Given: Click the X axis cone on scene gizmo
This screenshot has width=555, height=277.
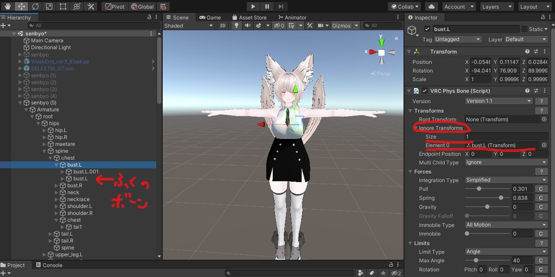Looking at the screenshot, I should click(373, 52).
